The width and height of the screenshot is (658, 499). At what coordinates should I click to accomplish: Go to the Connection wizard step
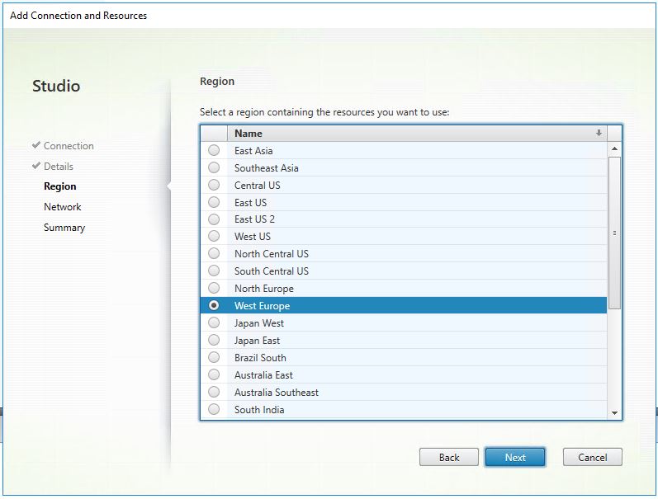pos(69,146)
